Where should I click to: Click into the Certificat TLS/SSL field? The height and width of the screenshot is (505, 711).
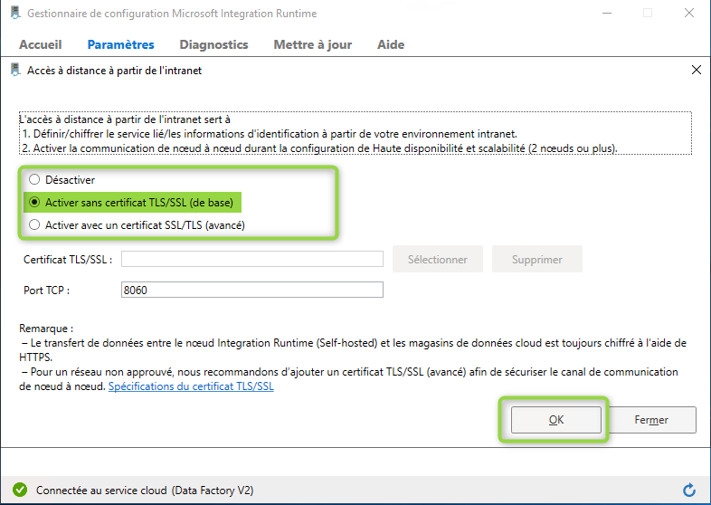coord(252,259)
